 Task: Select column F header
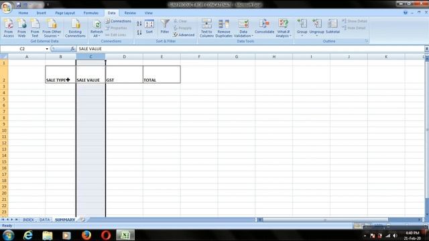point(199,56)
